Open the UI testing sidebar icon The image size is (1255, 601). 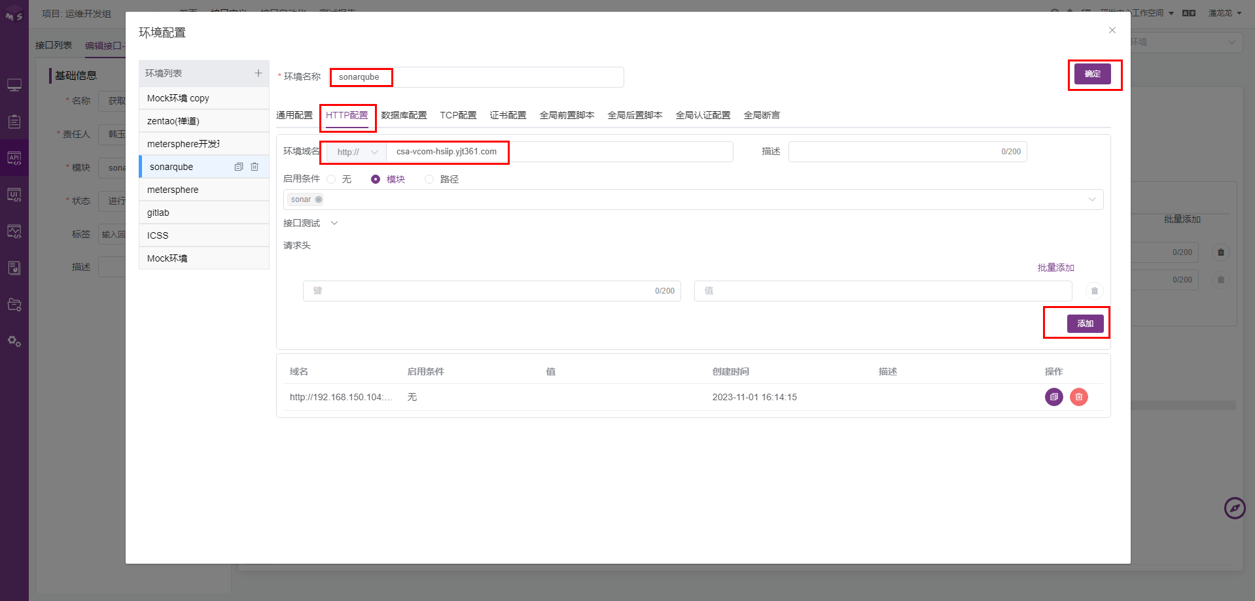pyautogui.click(x=14, y=194)
